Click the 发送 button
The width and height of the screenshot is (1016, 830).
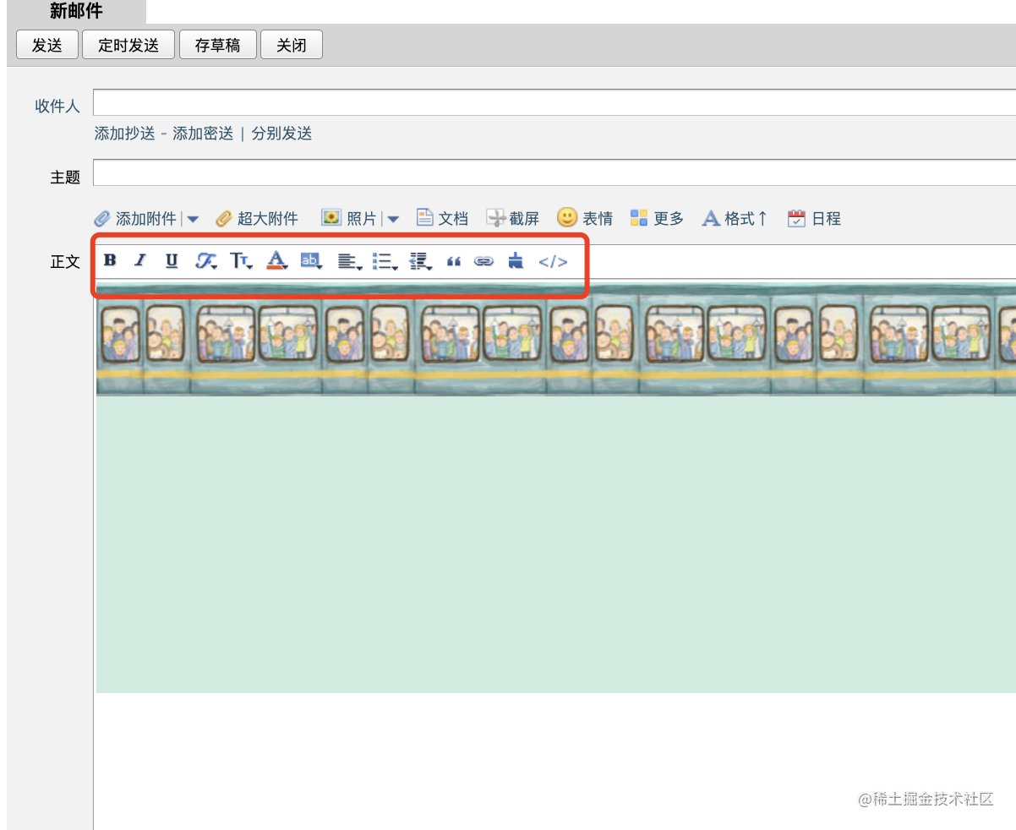point(47,45)
